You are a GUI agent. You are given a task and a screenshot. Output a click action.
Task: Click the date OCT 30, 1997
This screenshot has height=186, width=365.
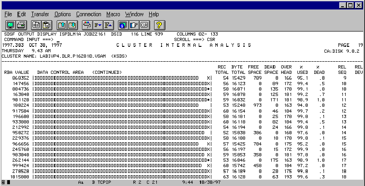(46, 45)
